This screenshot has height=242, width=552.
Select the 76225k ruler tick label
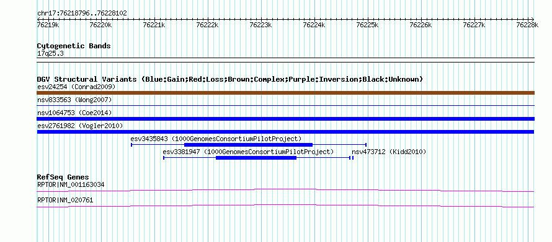(368, 25)
